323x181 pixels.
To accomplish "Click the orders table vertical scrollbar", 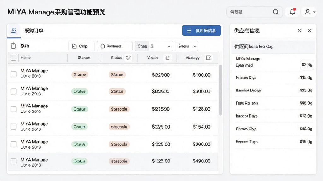I will [220, 90].
